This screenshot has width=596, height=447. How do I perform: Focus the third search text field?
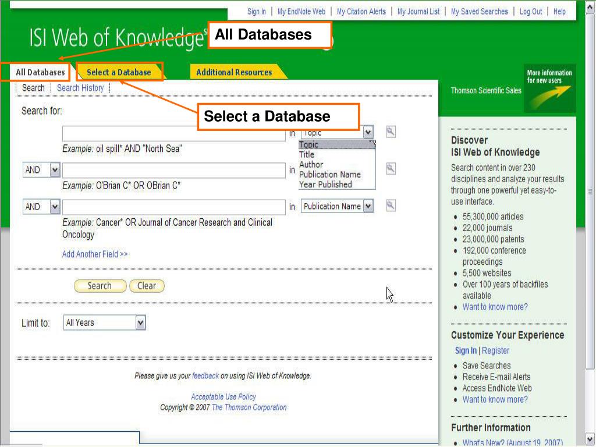coord(173,207)
